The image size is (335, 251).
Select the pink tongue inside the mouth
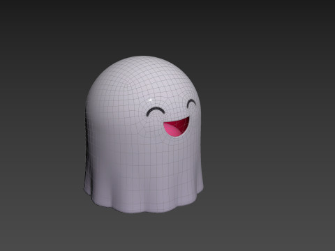pos(172,130)
